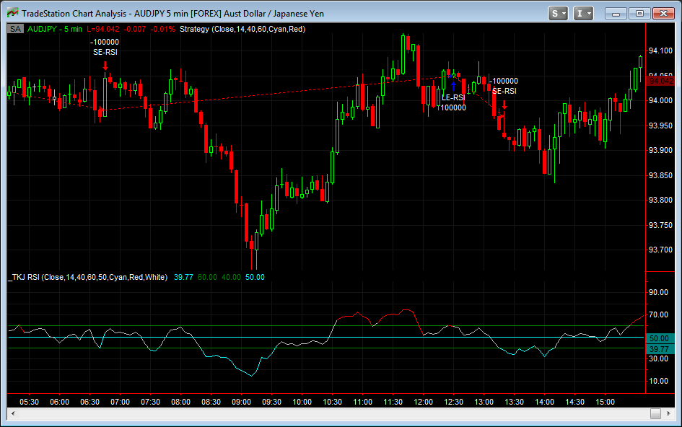Click the 93.700 price axis label
682x427 pixels.
[x=660, y=250]
